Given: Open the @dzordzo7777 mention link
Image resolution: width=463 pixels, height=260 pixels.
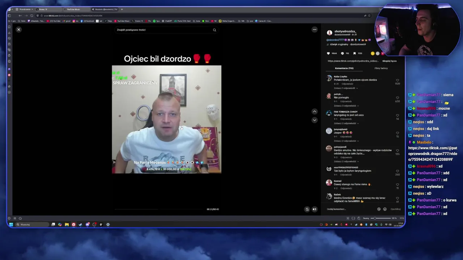Looking at the screenshot, I should tap(335, 40).
